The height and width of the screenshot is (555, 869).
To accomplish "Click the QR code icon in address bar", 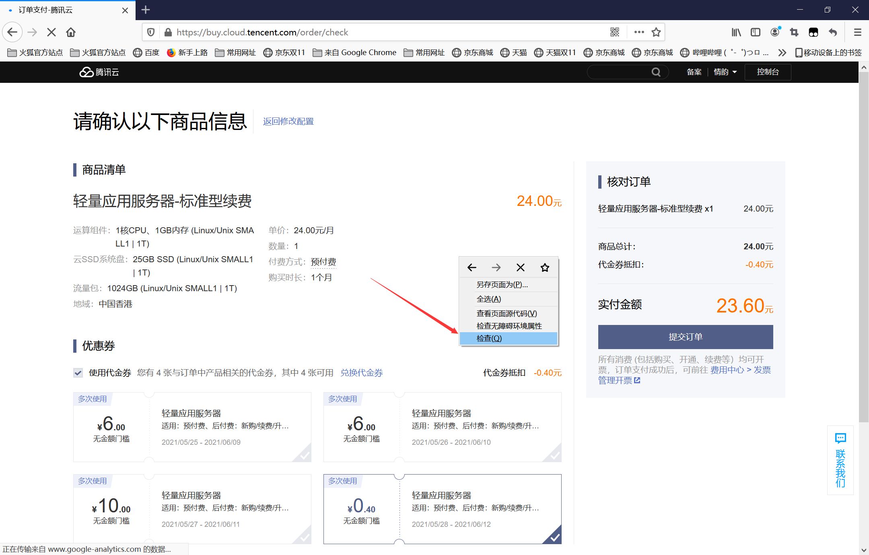I will (x=614, y=32).
